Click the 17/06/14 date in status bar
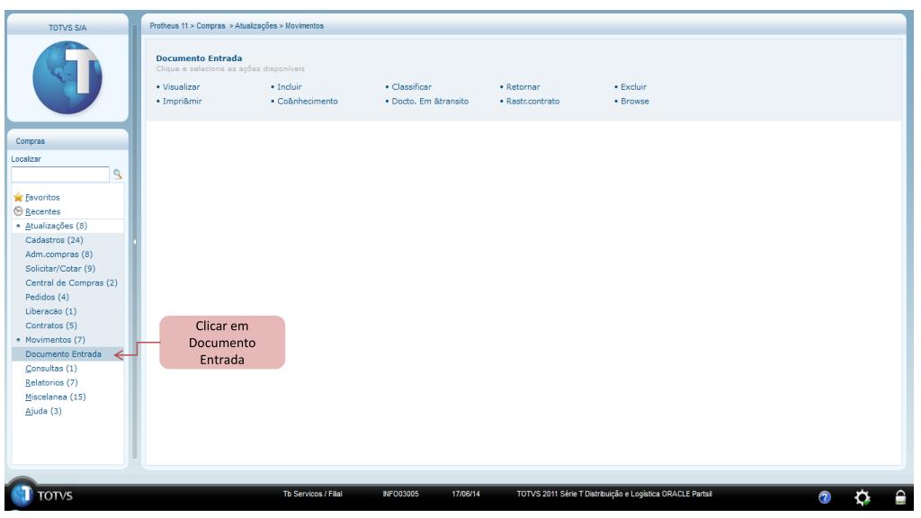The height and width of the screenshot is (518, 921). 466,494
